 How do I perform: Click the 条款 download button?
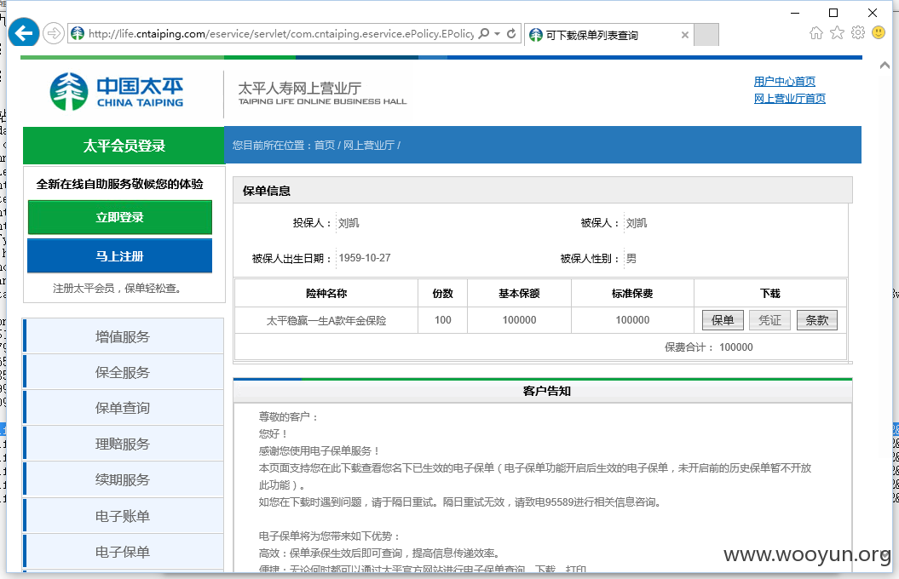coord(817,320)
